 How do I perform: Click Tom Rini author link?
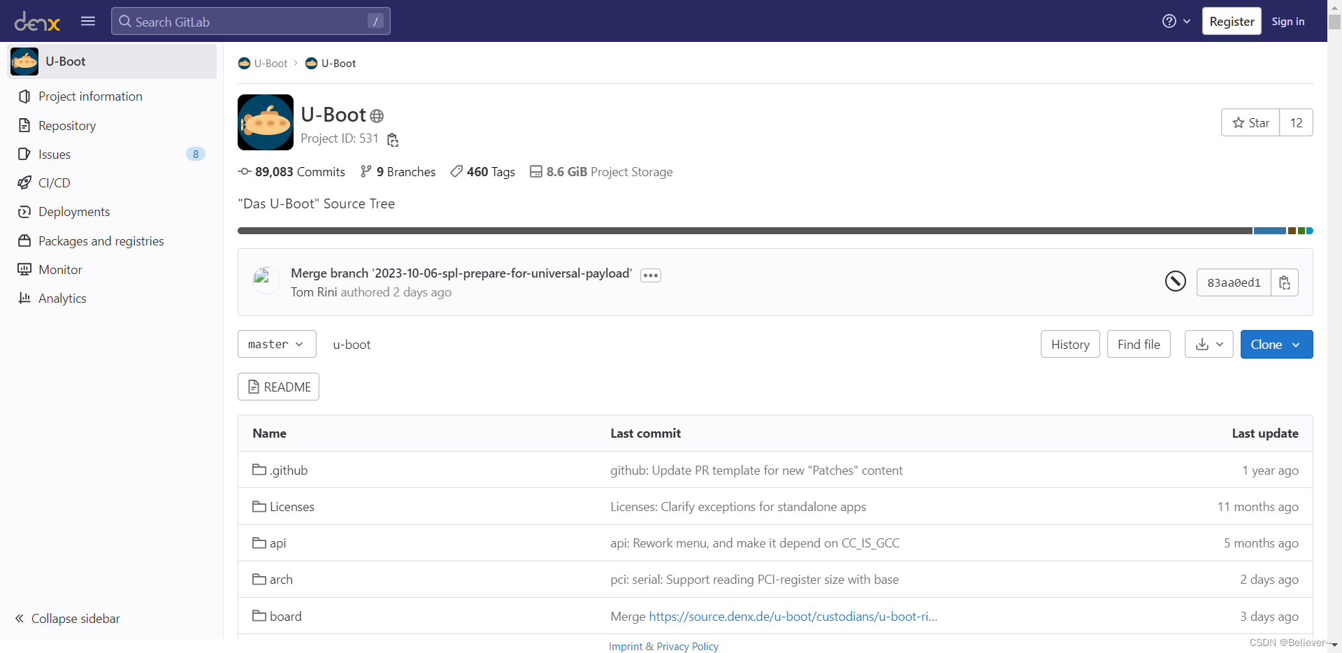pos(314,292)
